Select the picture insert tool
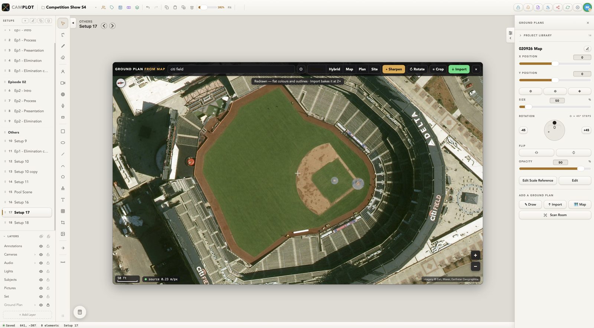Screen dimensions: 594x328 63,234
